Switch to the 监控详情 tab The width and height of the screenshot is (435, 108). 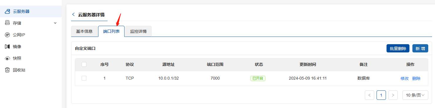138,31
